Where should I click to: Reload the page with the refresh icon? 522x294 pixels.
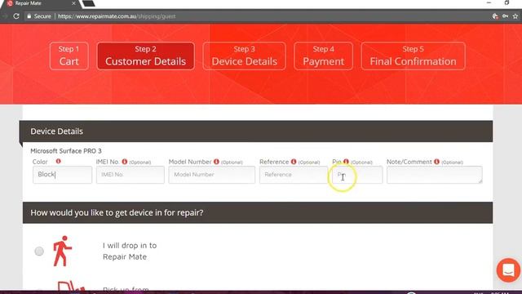click(x=16, y=16)
